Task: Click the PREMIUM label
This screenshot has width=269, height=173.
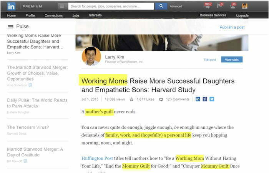Action: [x=32, y=7]
